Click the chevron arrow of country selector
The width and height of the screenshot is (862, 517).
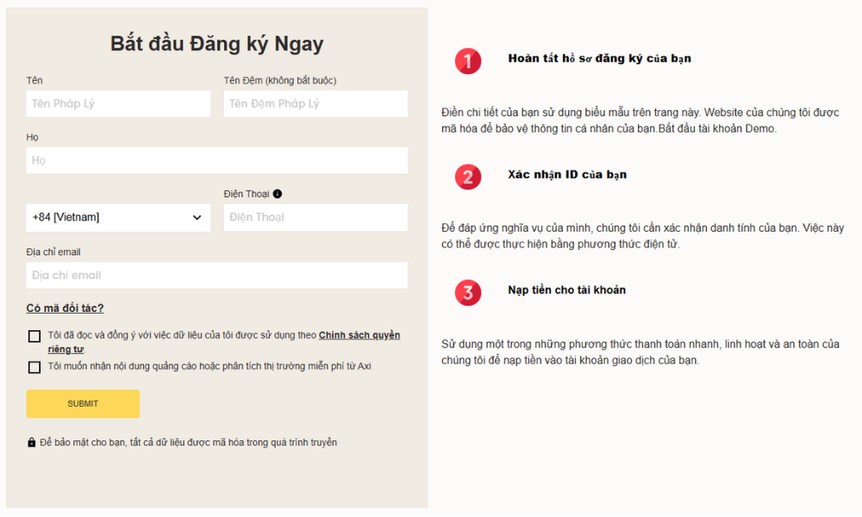197,218
